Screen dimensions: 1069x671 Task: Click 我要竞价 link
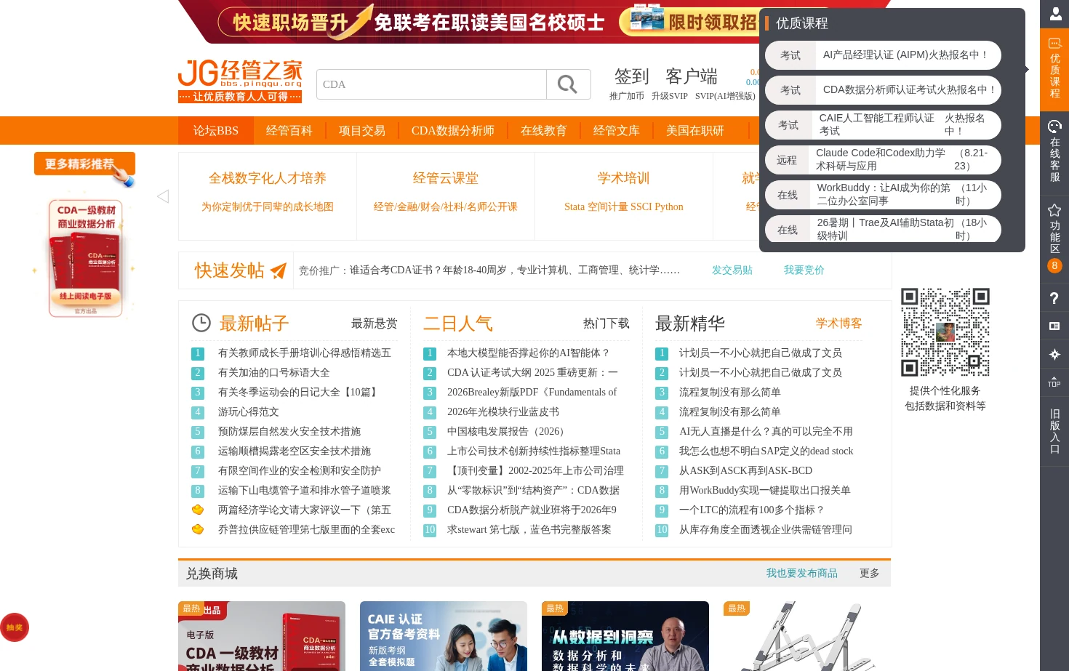point(804,270)
